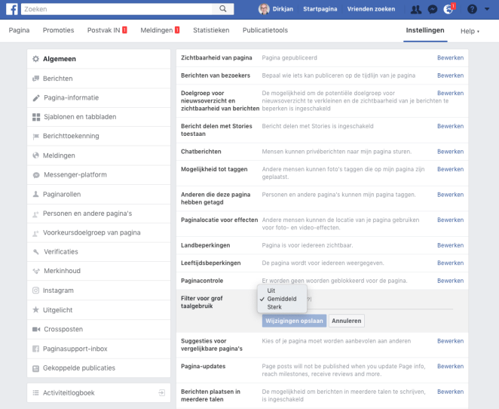This screenshot has height=409, width=499.
Task: Click Bewerken for Berichten plaatsen in meerdere talen
Action: pyautogui.click(x=450, y=392)
